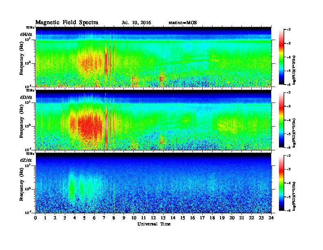Click hour tick label "0" on time axis
The width and height of the screenshot is (323, 250).
(35, 218)
